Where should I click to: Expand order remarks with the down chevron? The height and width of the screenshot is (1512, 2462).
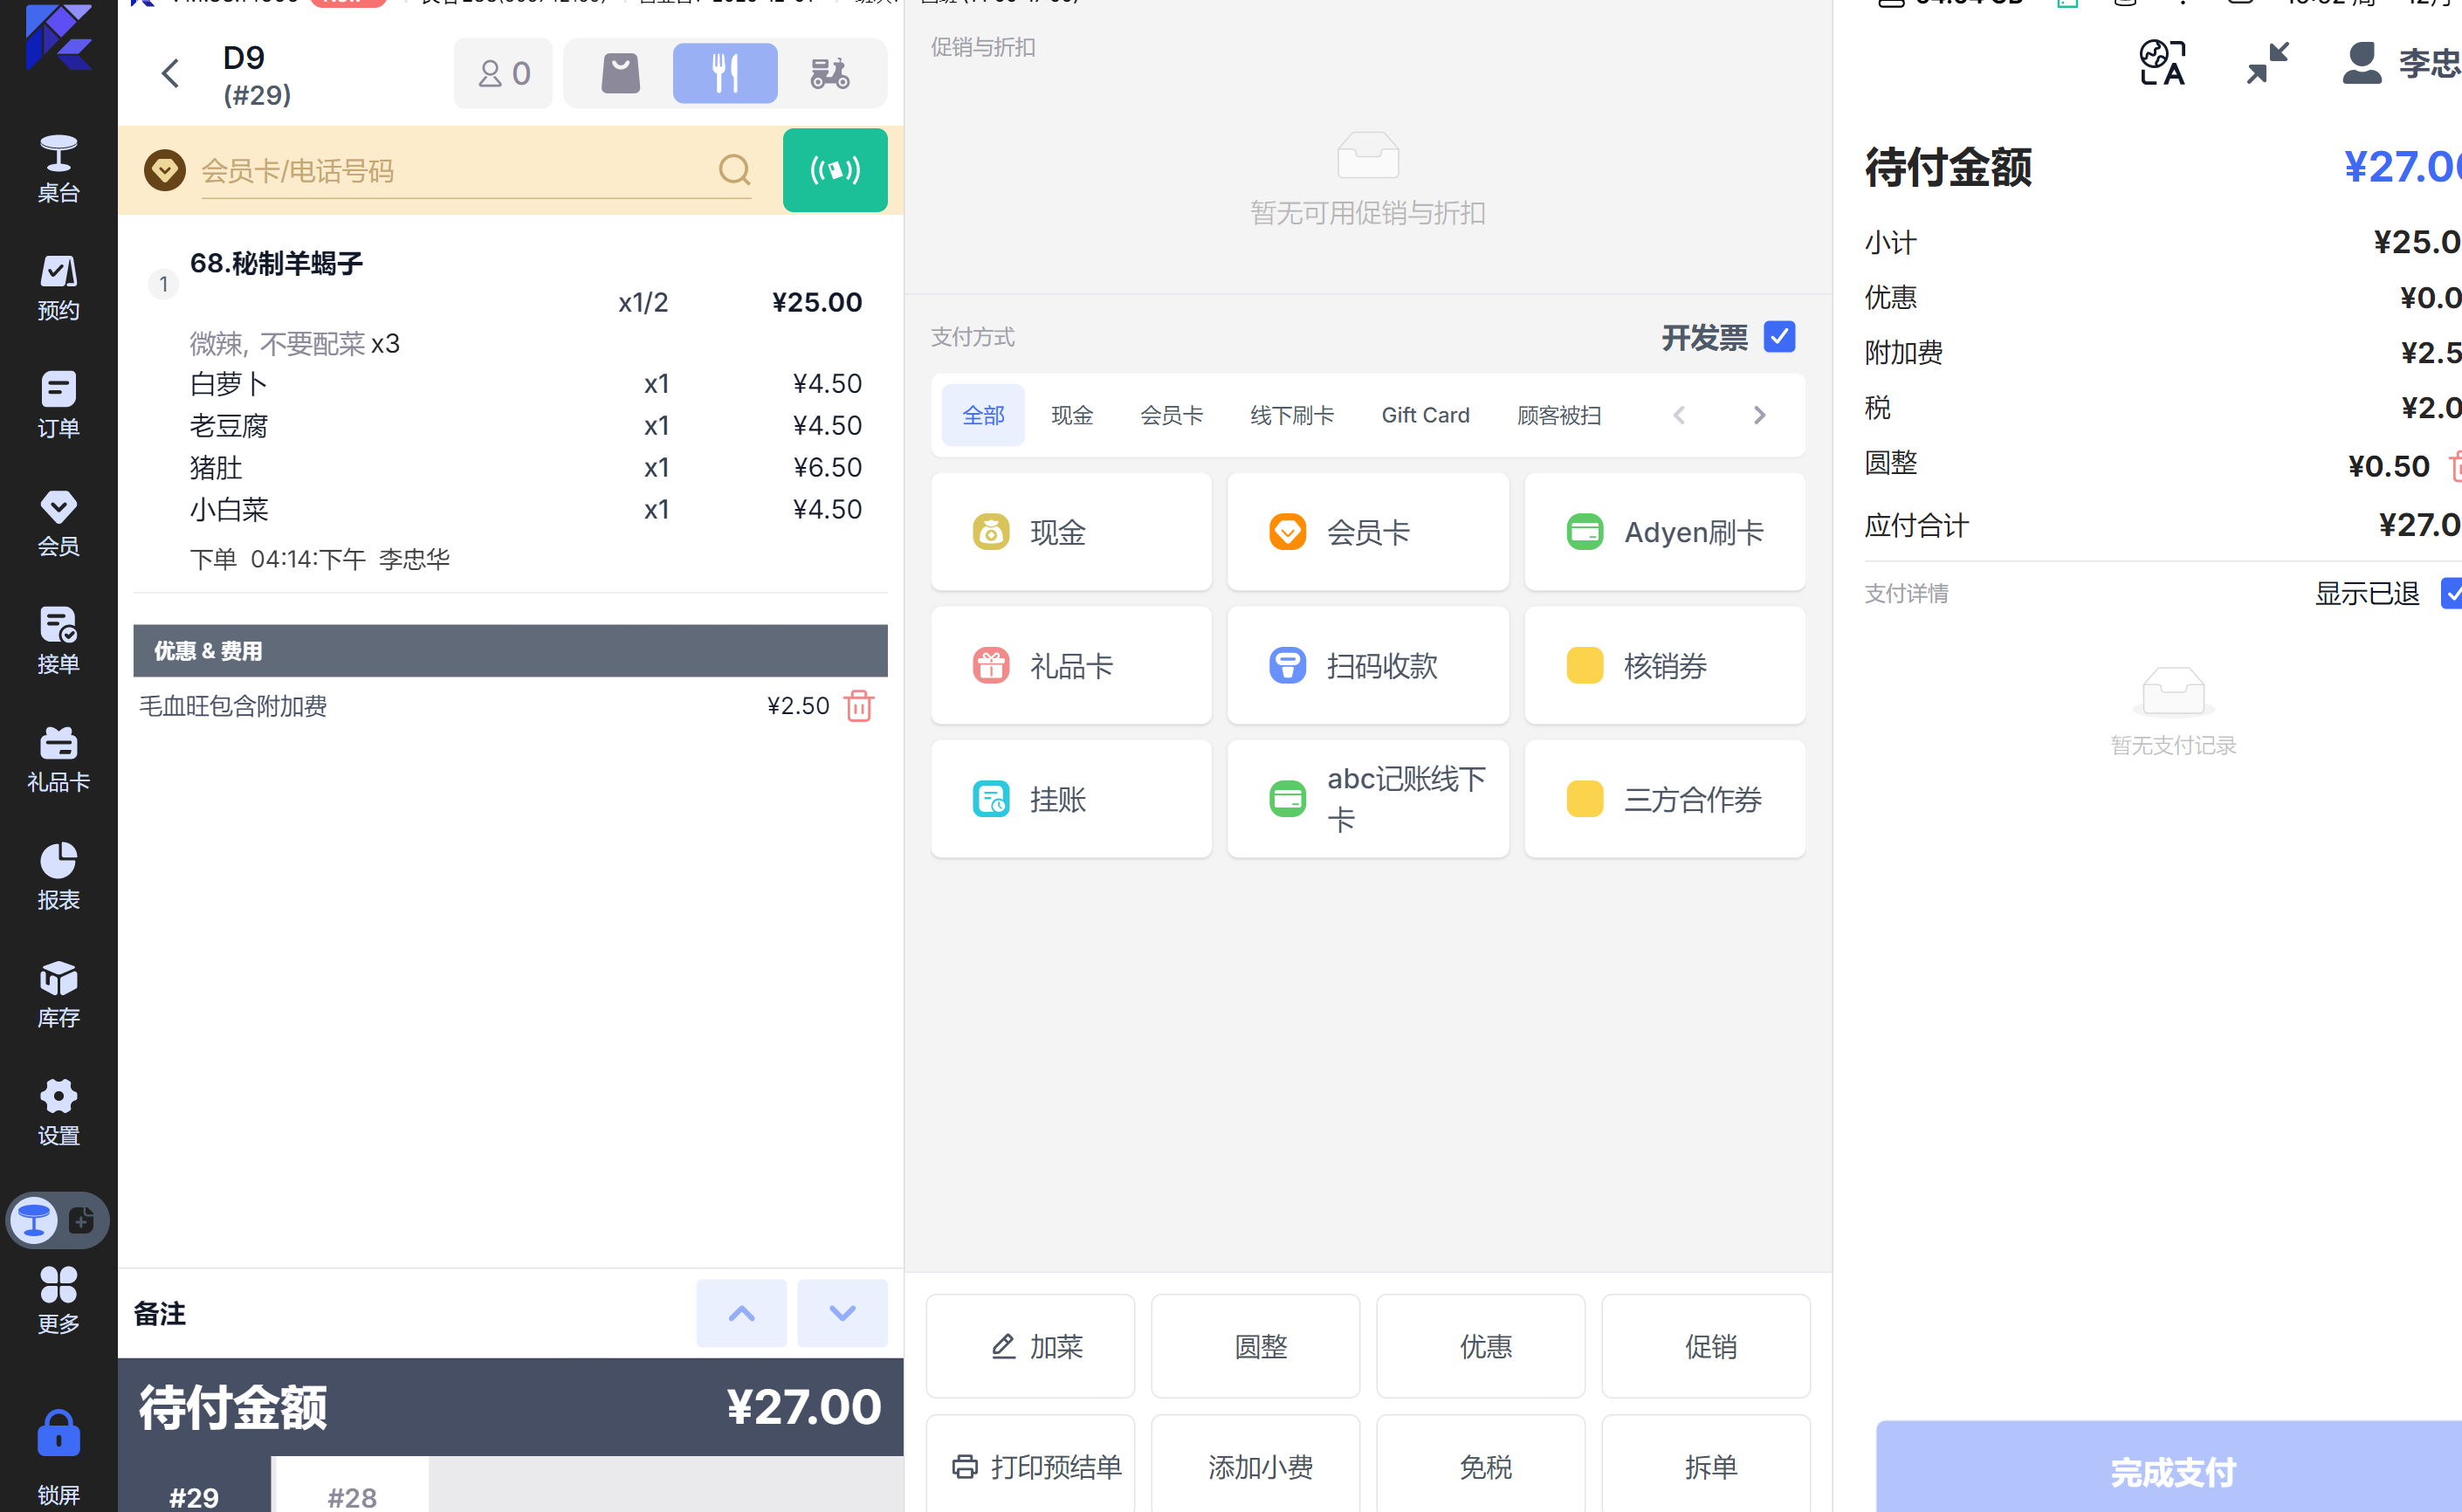(x=842, y=1313)
